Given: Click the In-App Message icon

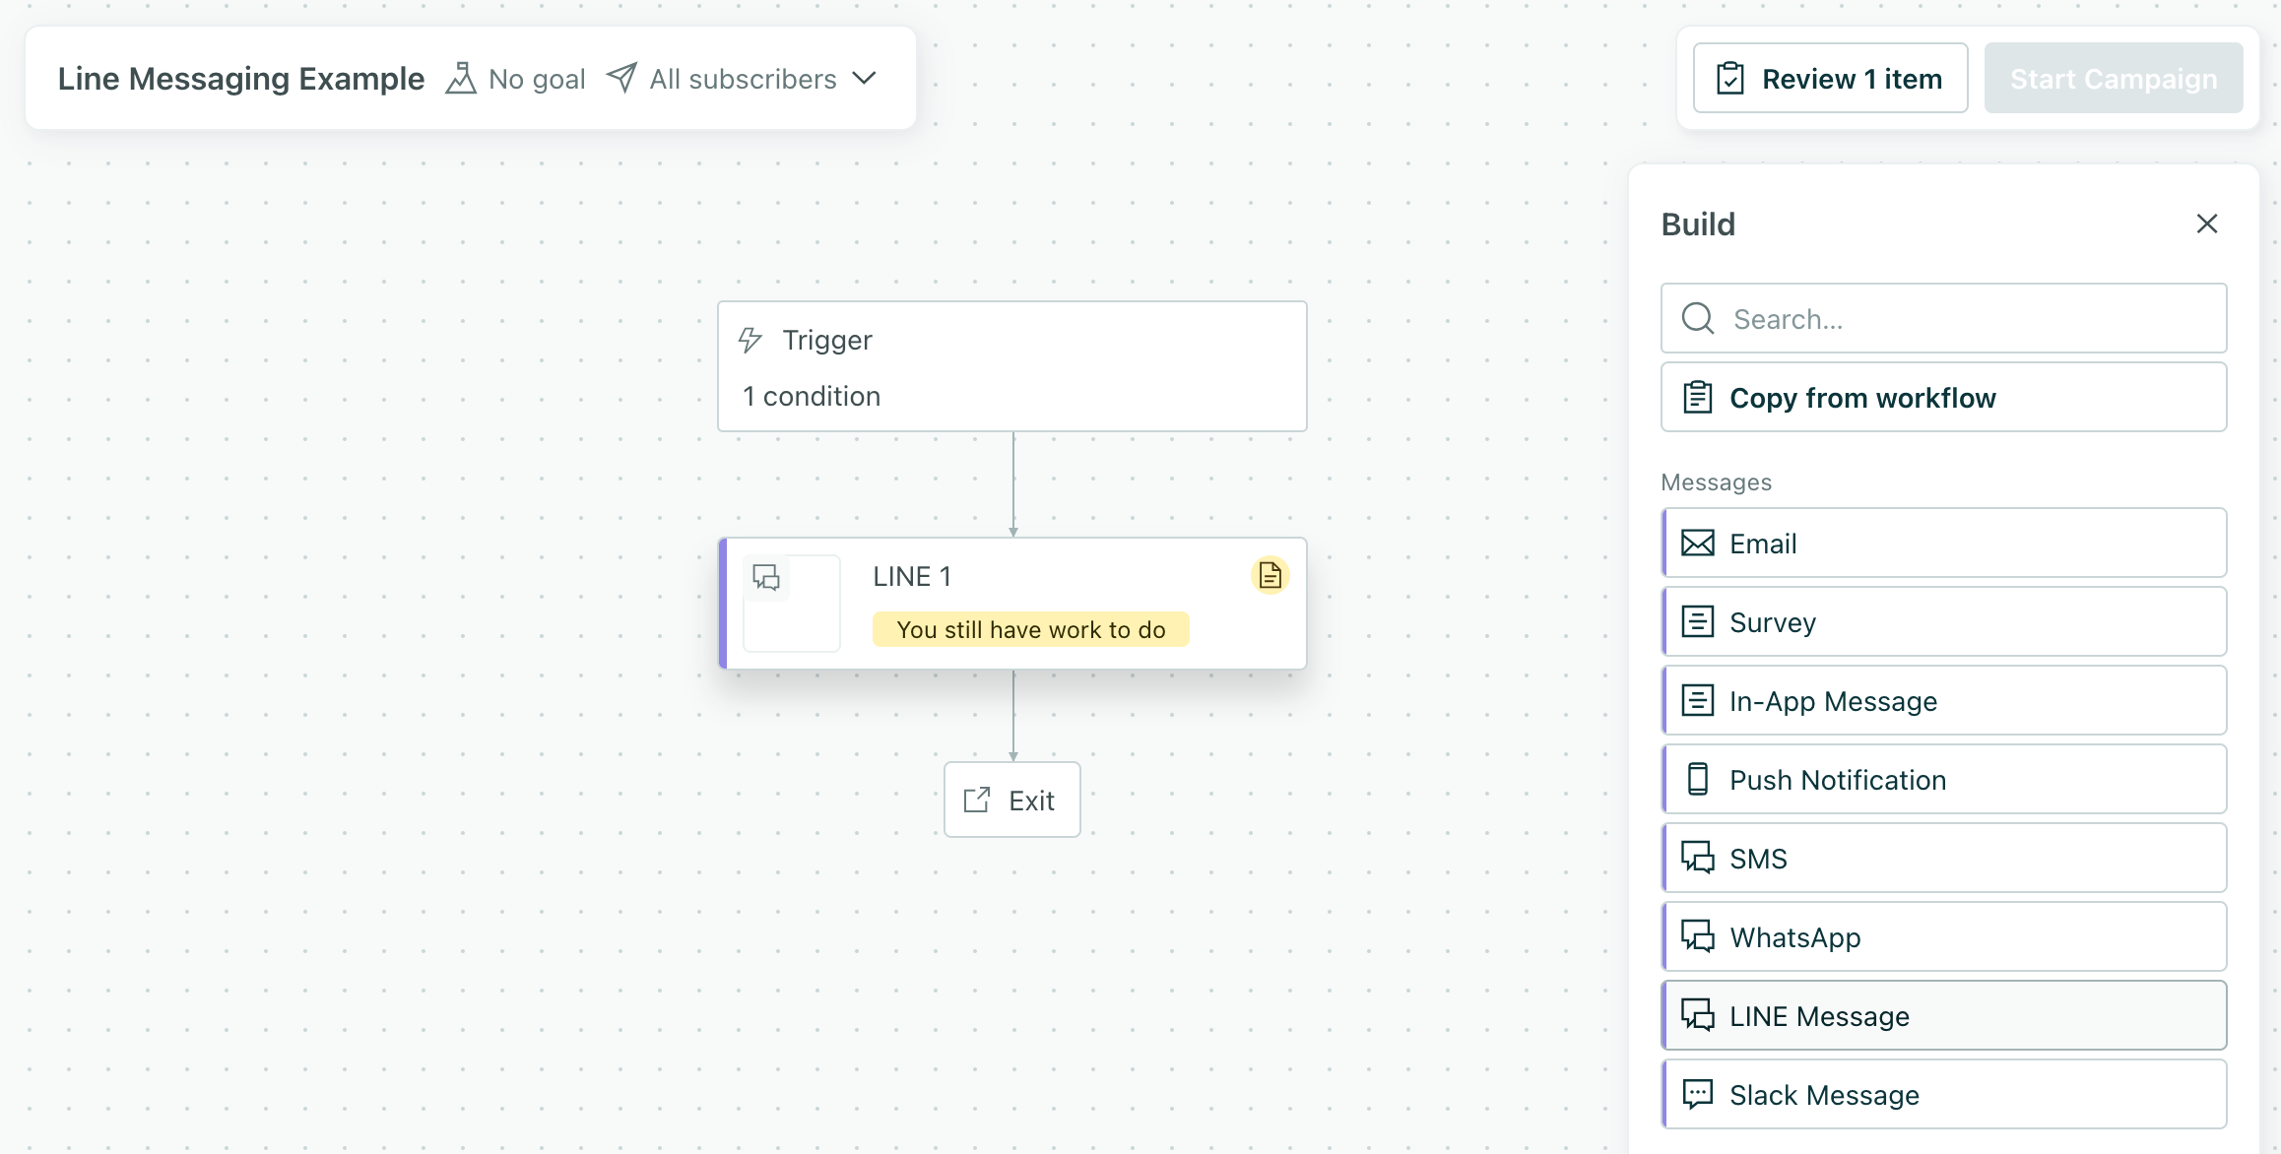Looking at the screenshot, I should pos(1699,700).
